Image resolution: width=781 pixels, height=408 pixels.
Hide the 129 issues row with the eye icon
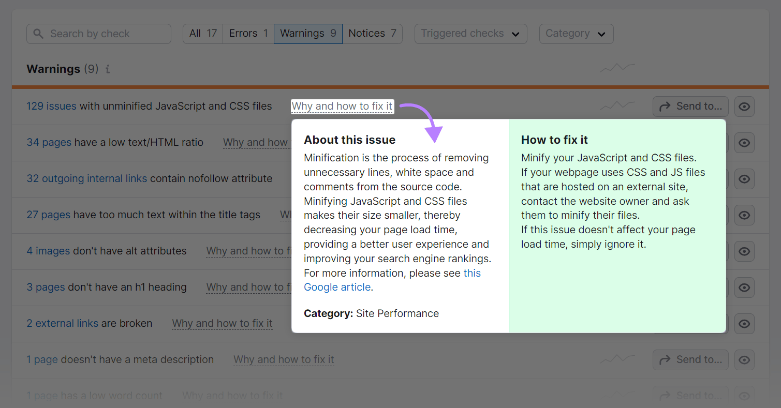click(x=744, y=107)
